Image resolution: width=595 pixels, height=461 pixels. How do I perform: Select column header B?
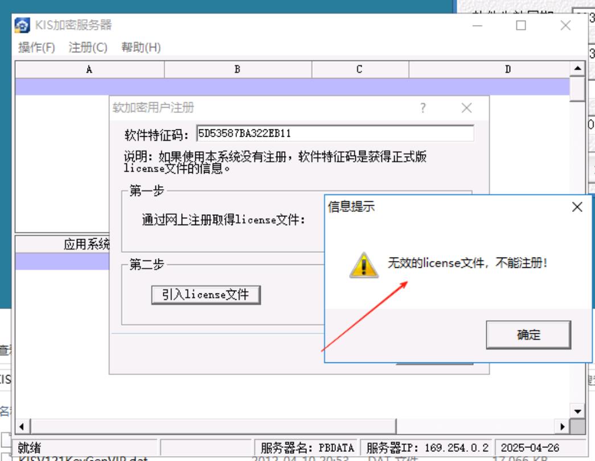tap(238, 70)
